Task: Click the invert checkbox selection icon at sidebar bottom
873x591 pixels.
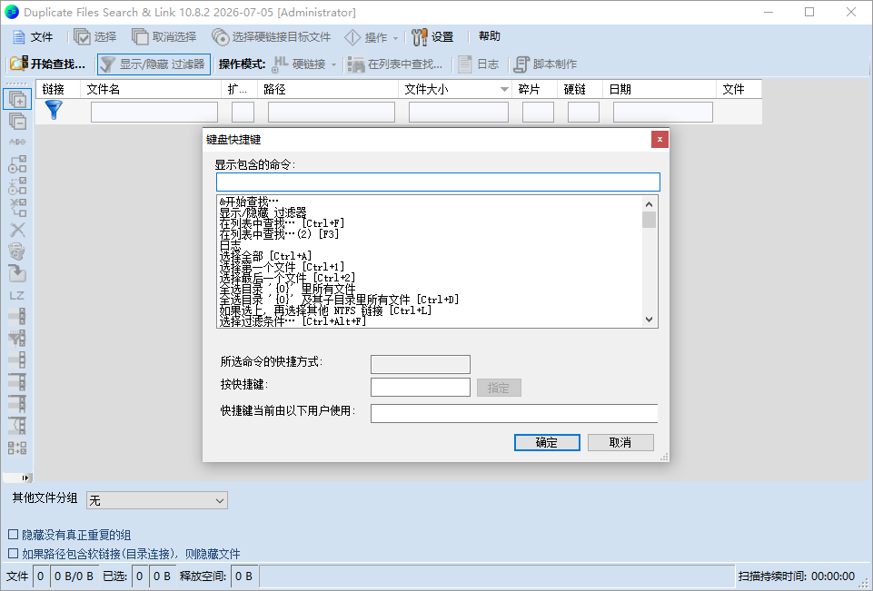Action: coord(17,448)
